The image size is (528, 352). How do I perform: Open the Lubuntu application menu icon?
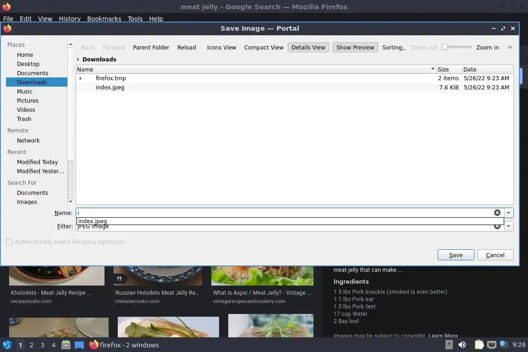(7, 345)
